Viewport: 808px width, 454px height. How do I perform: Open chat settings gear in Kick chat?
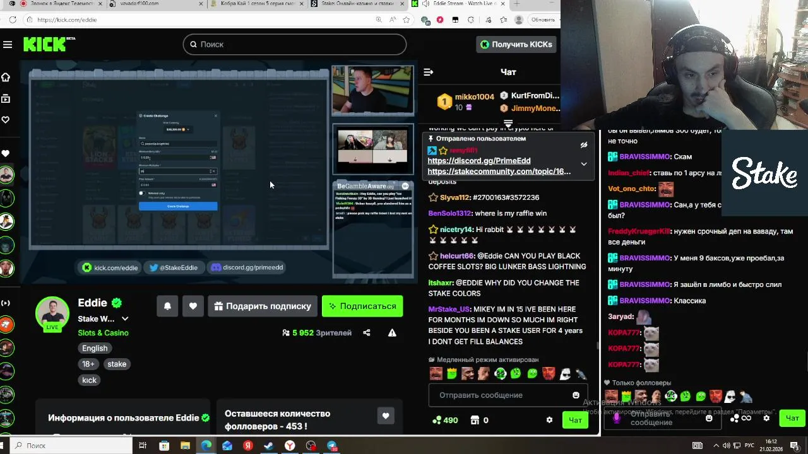coord(549,420)
